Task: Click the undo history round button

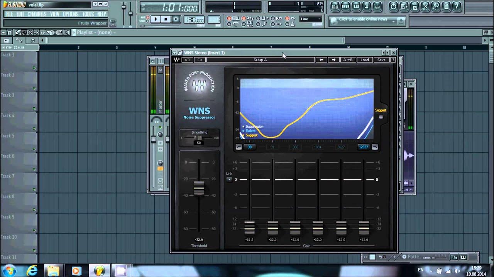Action: [x=393, y=6]
